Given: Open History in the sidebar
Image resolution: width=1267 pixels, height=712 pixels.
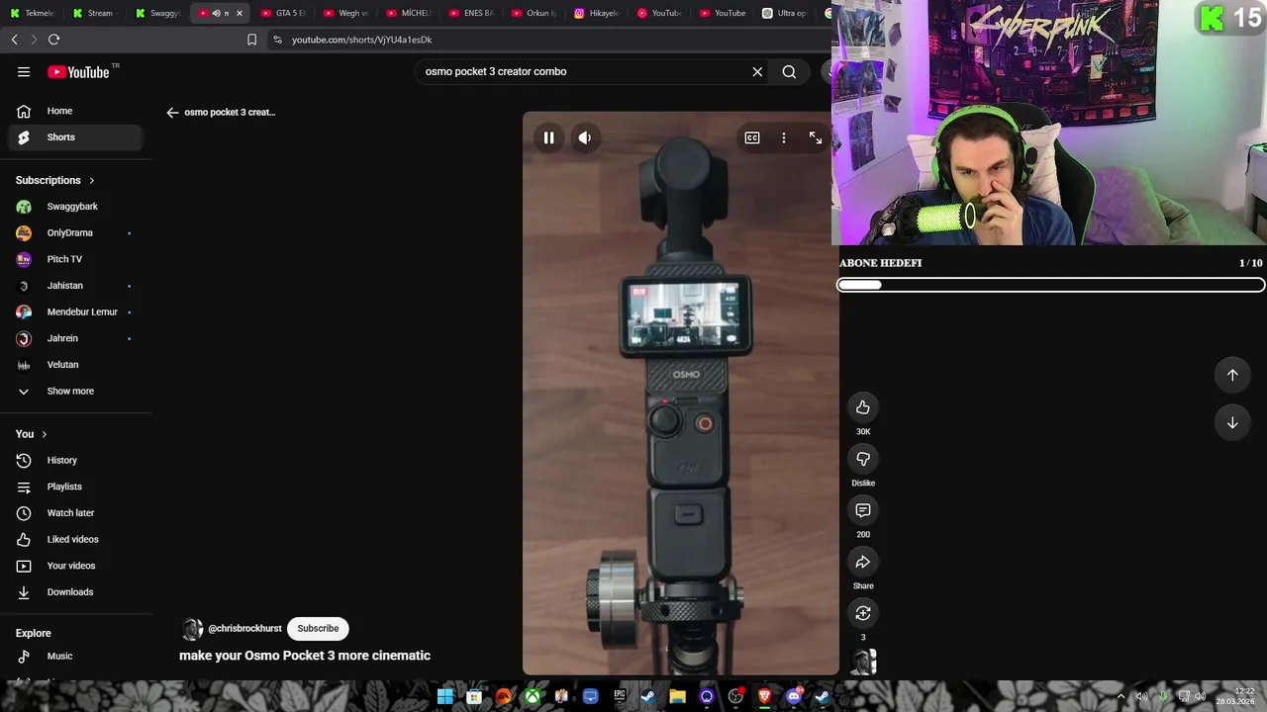Looking at the screenshot, I should 75,460.
